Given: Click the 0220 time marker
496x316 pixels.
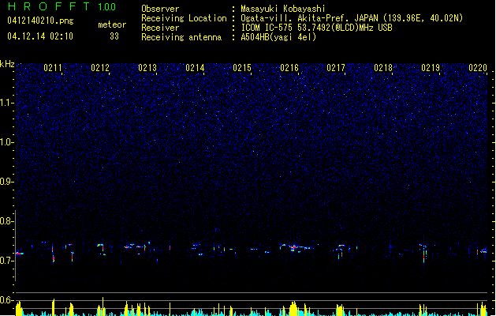Looking at the screenshot, I should (x=478, y=68).
